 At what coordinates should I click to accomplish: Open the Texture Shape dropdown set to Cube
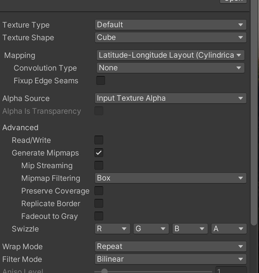pyautogui.click(x=170, y=37)
